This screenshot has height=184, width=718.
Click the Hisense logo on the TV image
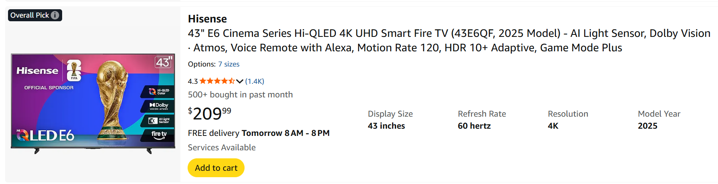coord(37,71)
